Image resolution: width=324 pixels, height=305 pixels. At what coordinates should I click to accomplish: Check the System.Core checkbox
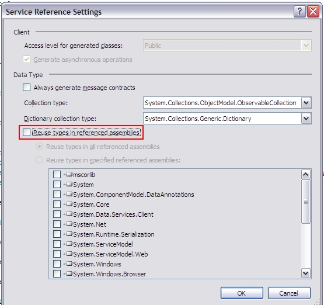click(x=57, y=204)
